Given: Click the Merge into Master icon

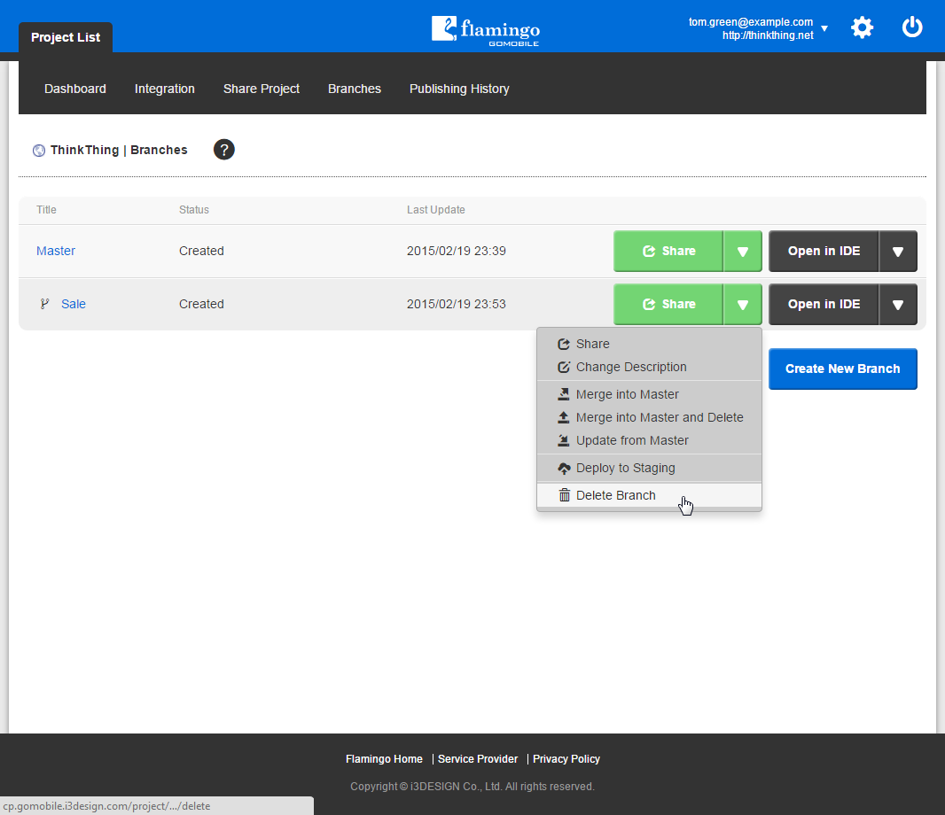Looking at the screenshot, I should [564, 394].
